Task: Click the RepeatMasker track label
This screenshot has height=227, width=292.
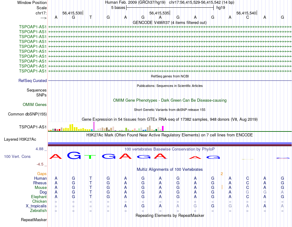Action: point(34,220)
